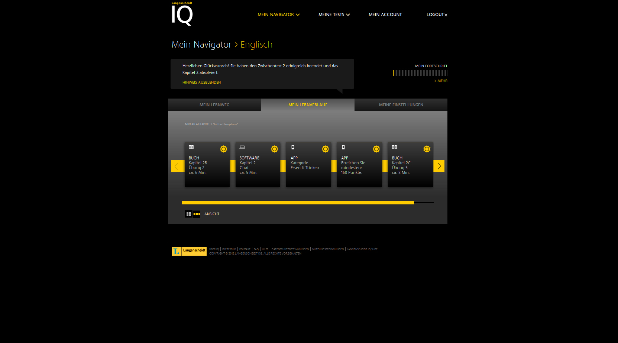Click phone icon on 160 Punkte card
The height and width of the screenshot is (343, 618).
coord(343,147)
